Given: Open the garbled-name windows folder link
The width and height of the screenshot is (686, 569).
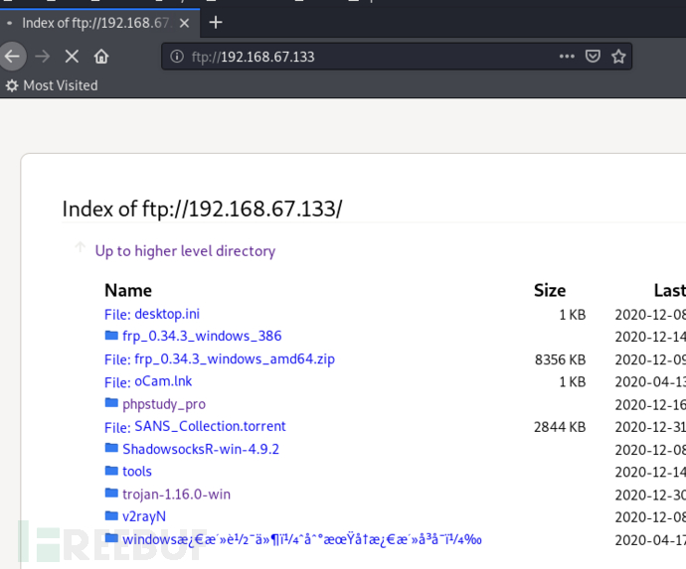Looking at the screenshot, I should click(x=302, y=539).
